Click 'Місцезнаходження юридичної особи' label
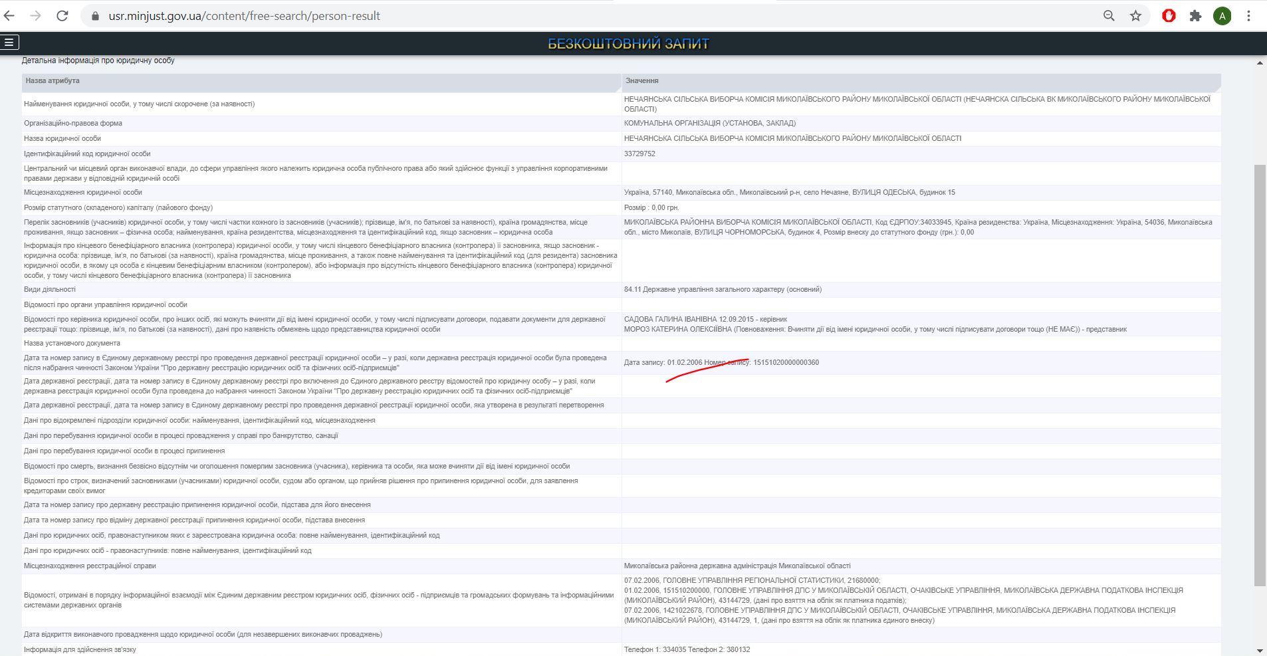The image size is (1267, 656). [x=83, y=192]
